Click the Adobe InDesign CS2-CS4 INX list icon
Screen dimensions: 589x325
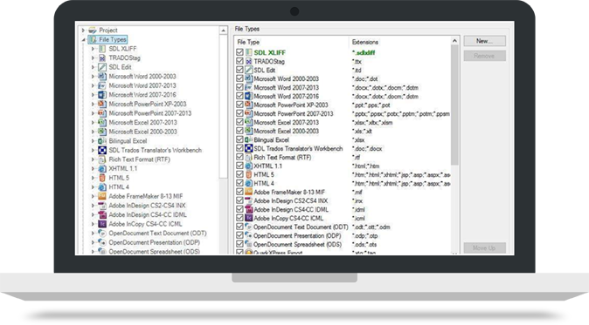click(x=249, y=200)
